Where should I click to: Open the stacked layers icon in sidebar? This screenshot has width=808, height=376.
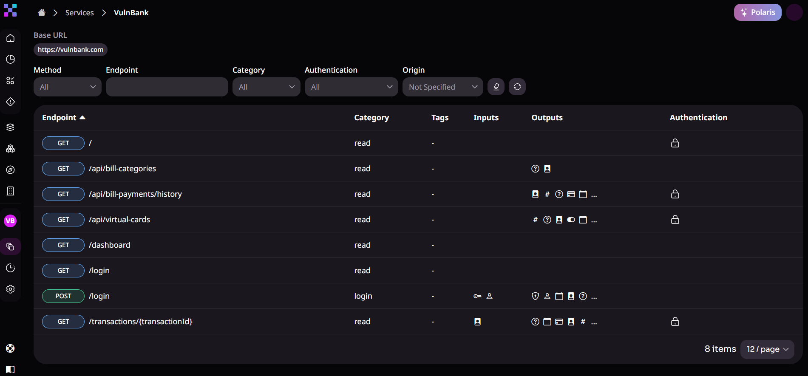tap(11, 127)
